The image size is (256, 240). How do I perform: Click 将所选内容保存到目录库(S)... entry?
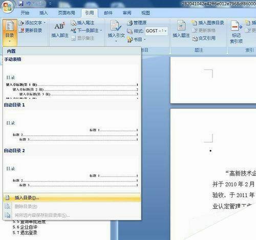[x=72, y=215]
